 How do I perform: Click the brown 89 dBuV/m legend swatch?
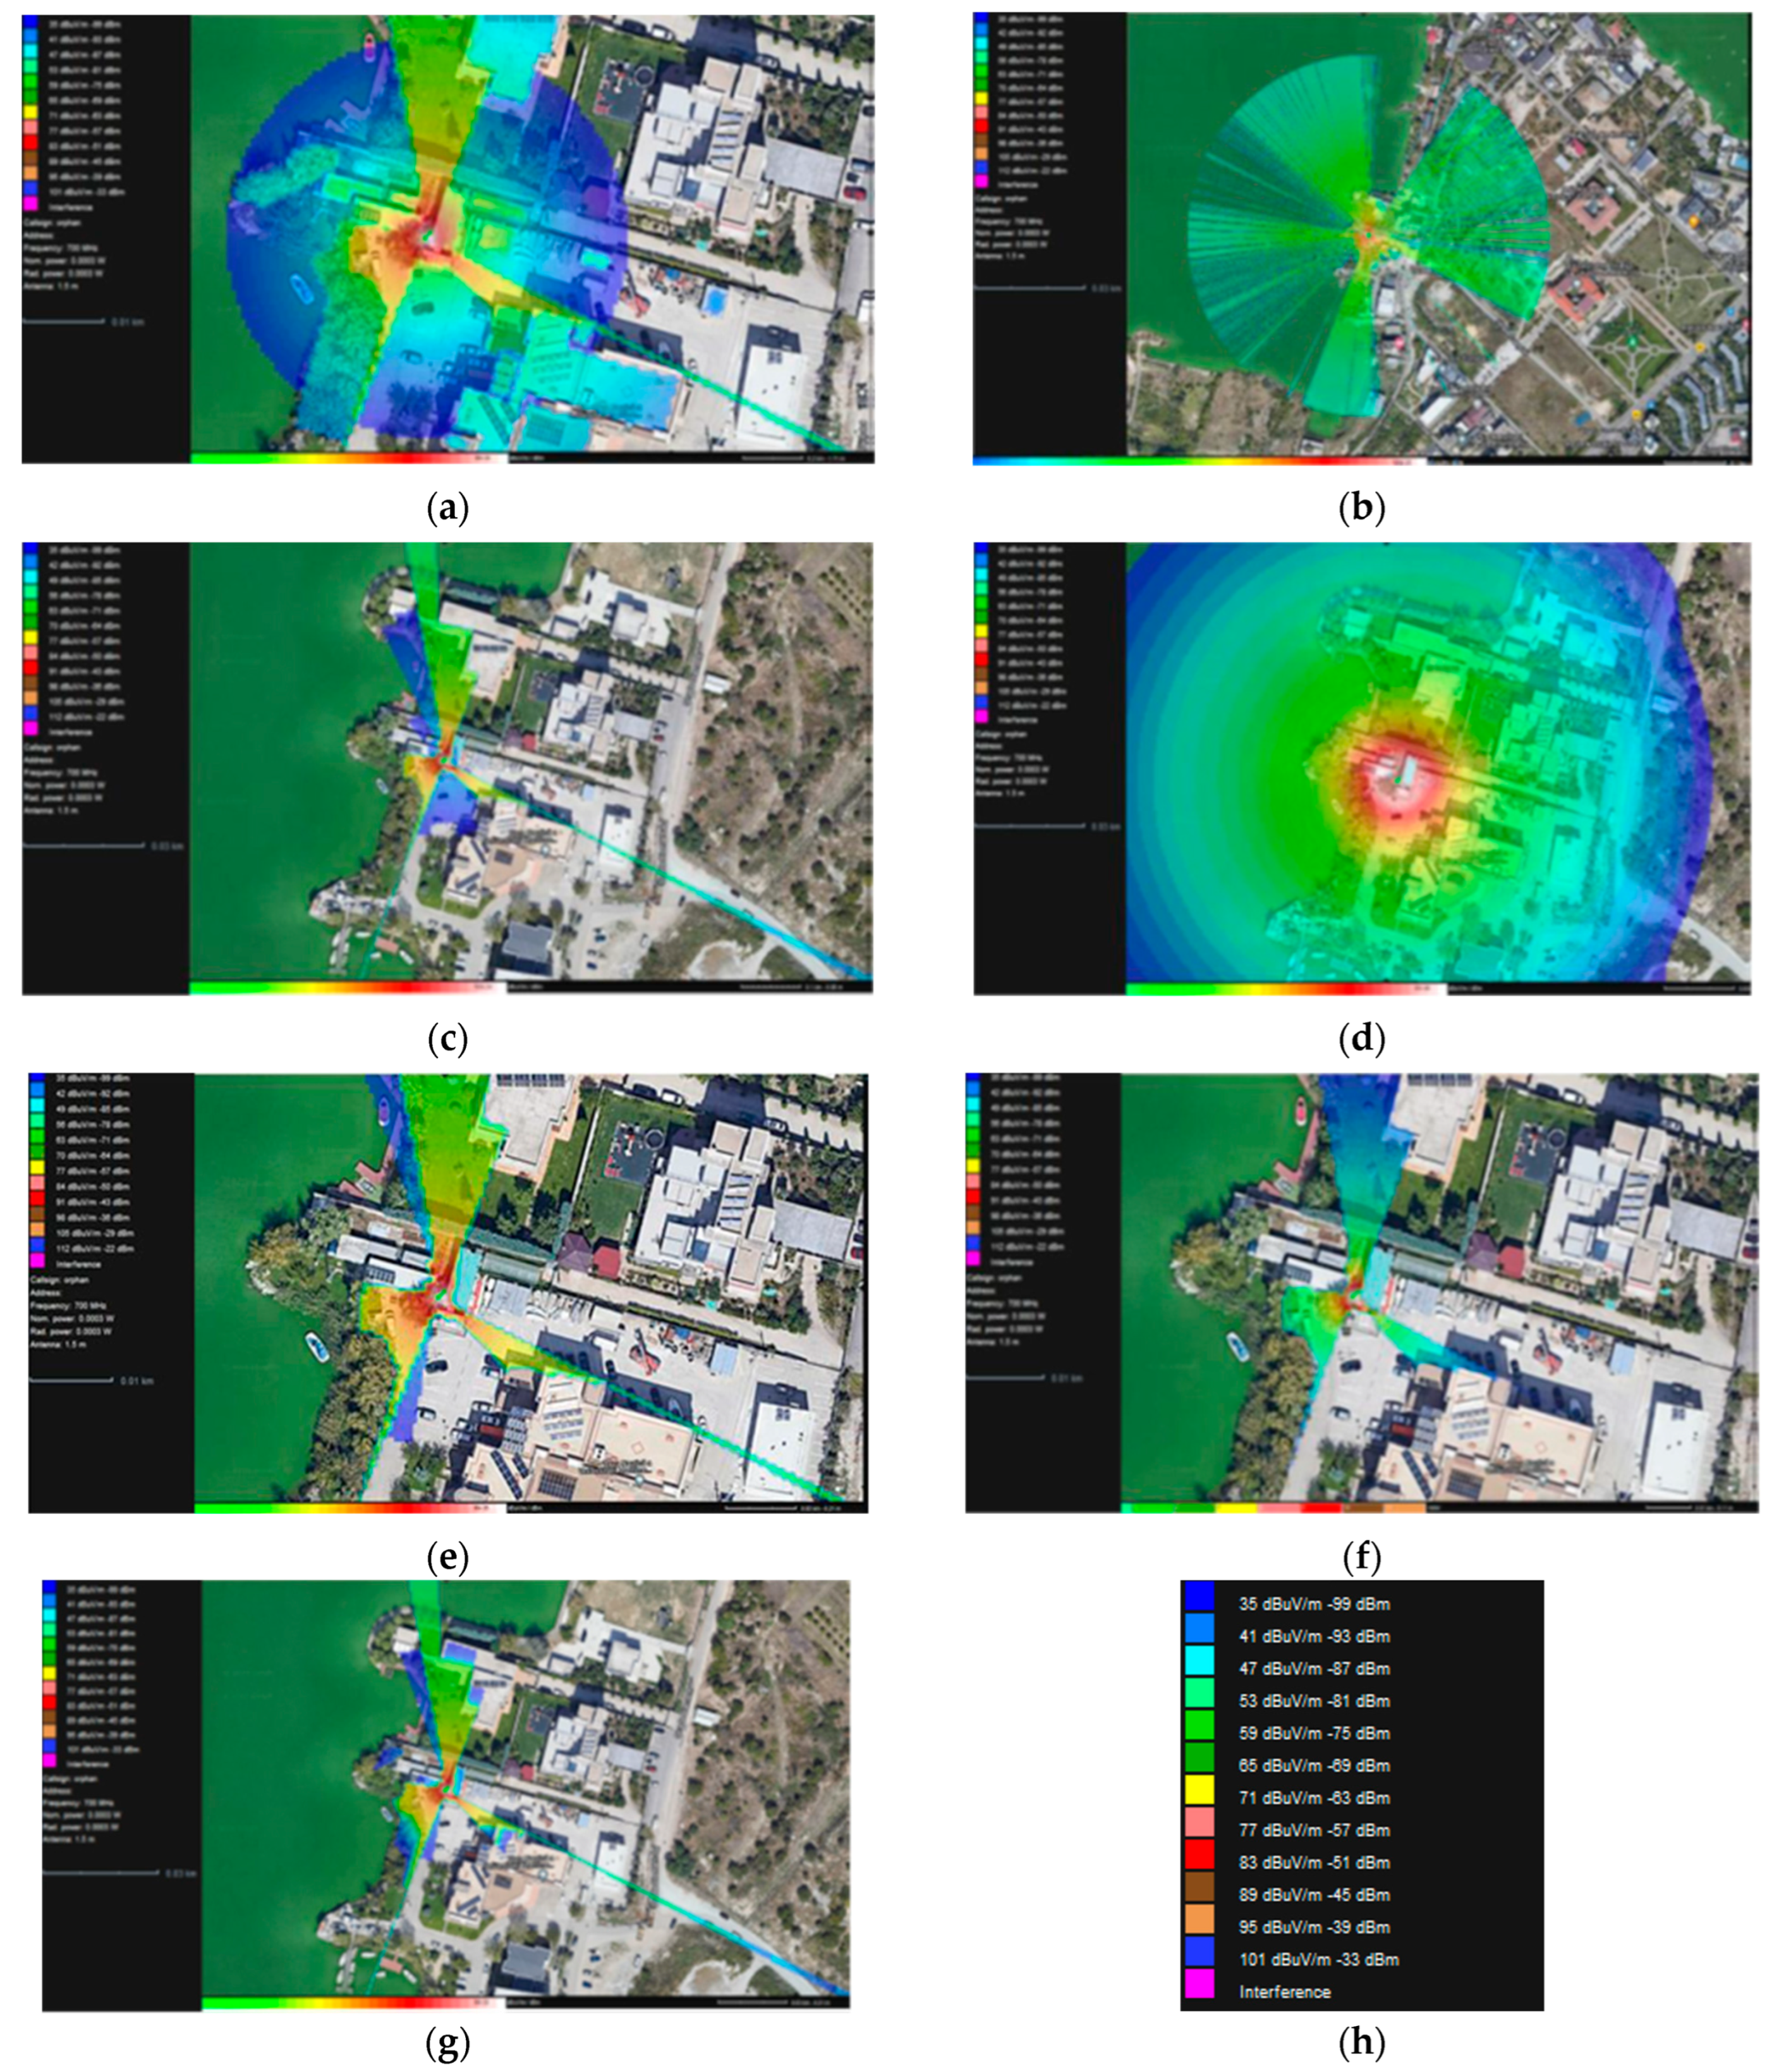tap(1198, 1886)
